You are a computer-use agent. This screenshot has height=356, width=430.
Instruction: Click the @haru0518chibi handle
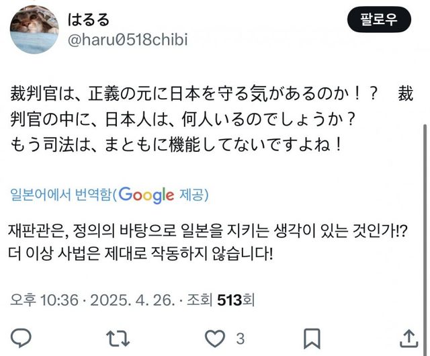[127, 40]
